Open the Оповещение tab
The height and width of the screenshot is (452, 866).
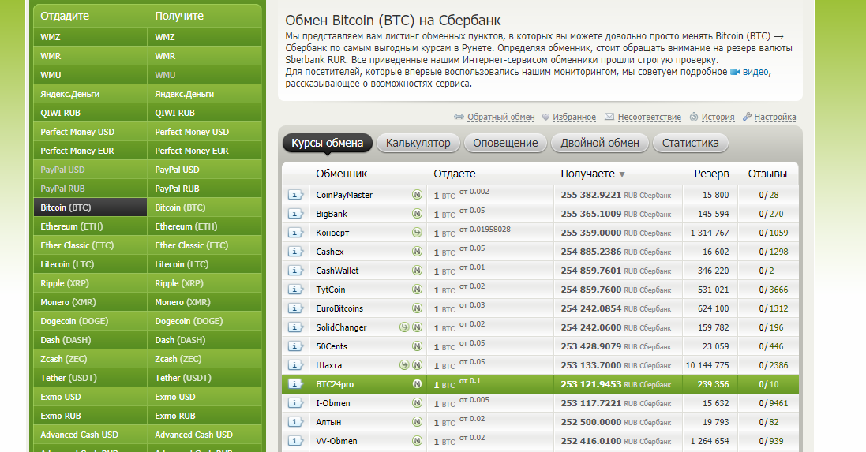[x=506, y=143]
